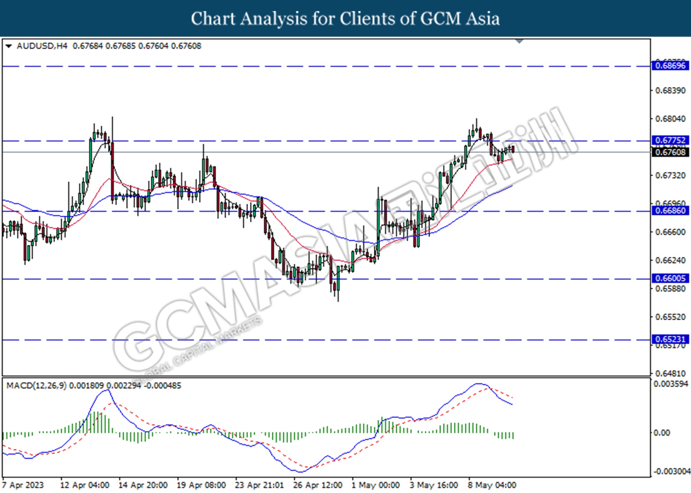Screen dimensions: 691x493
Task: Click the OHLC values 0.67684 0.67685 0.67604 0.67608
Action: 137,46
